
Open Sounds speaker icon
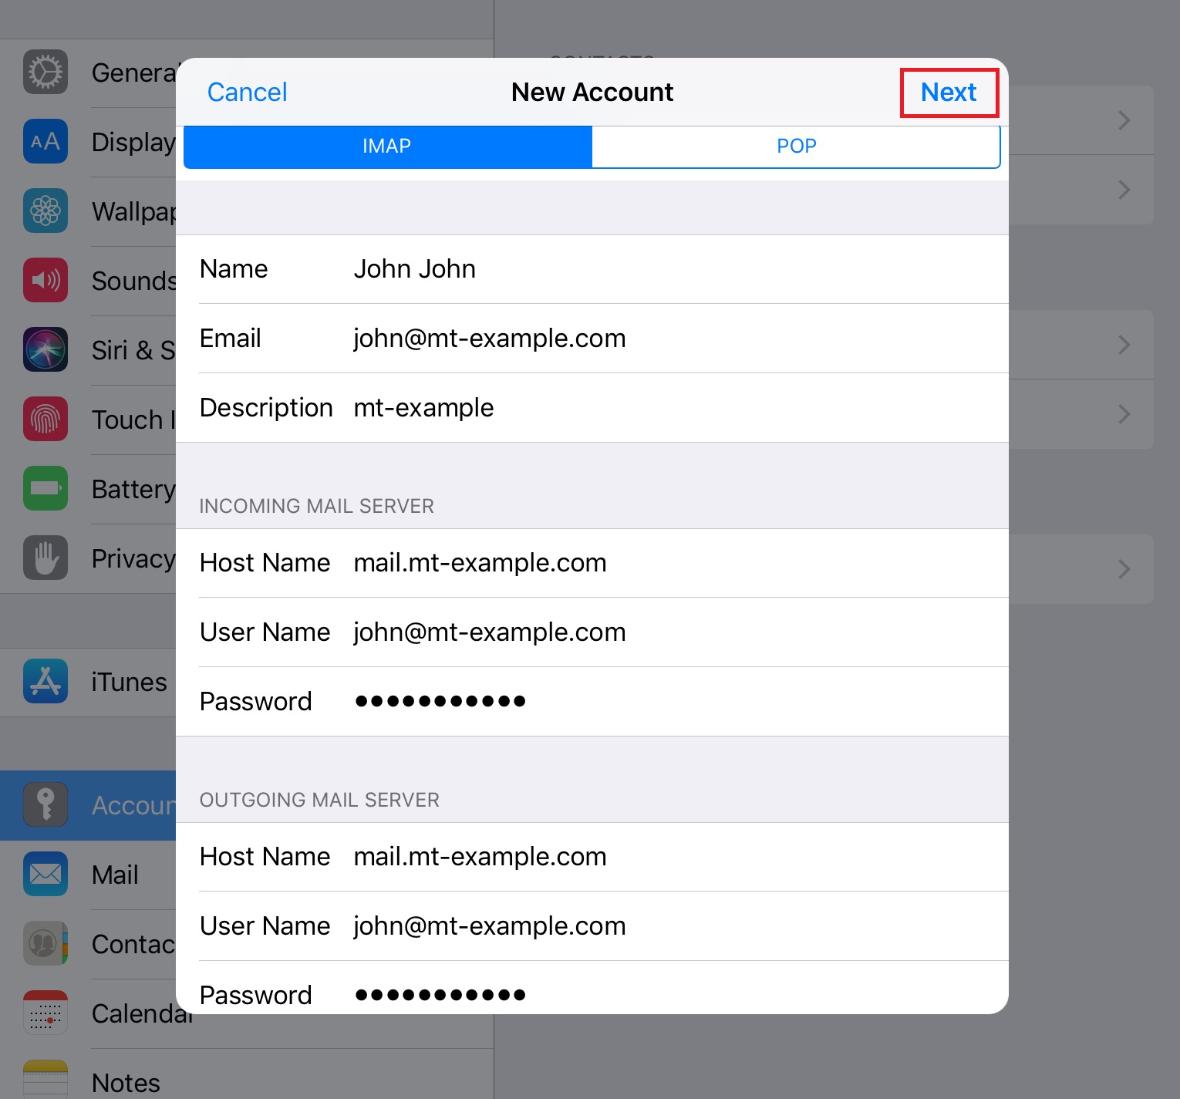pyautogui.click(x=46, y=281)
